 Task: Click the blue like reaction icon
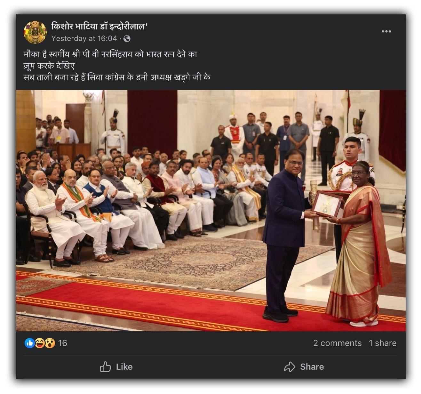point(29,343)
